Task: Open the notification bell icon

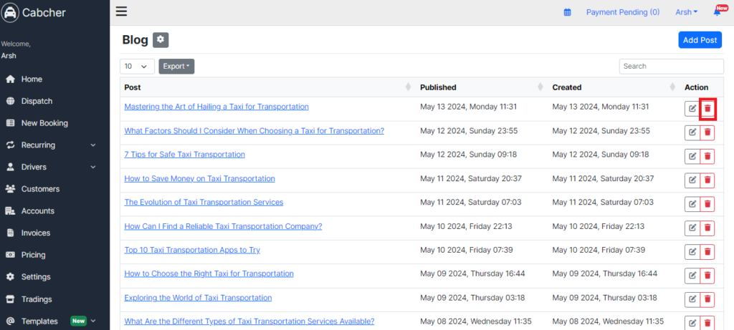Action: 717,12
